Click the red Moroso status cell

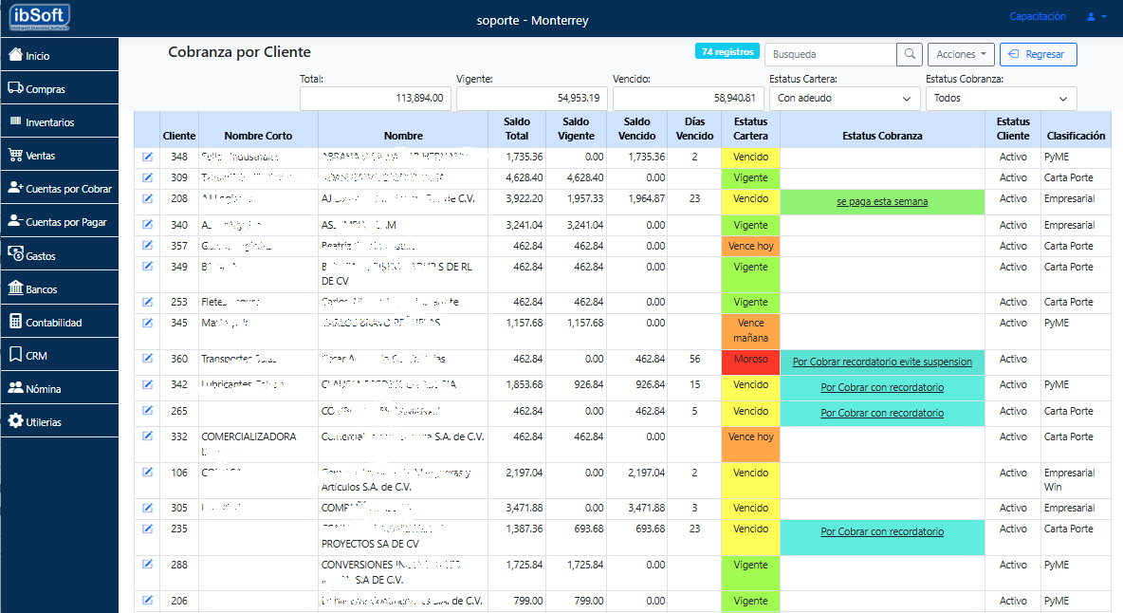(x=750, y=360)
